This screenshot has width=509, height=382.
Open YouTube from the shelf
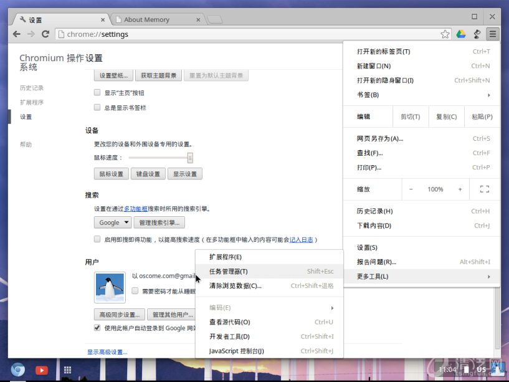(42, 370)
